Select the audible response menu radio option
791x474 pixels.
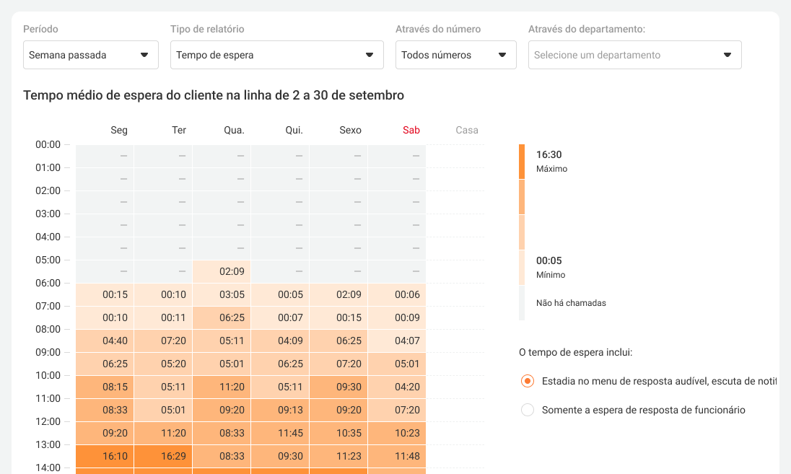[x=528, y=381]
